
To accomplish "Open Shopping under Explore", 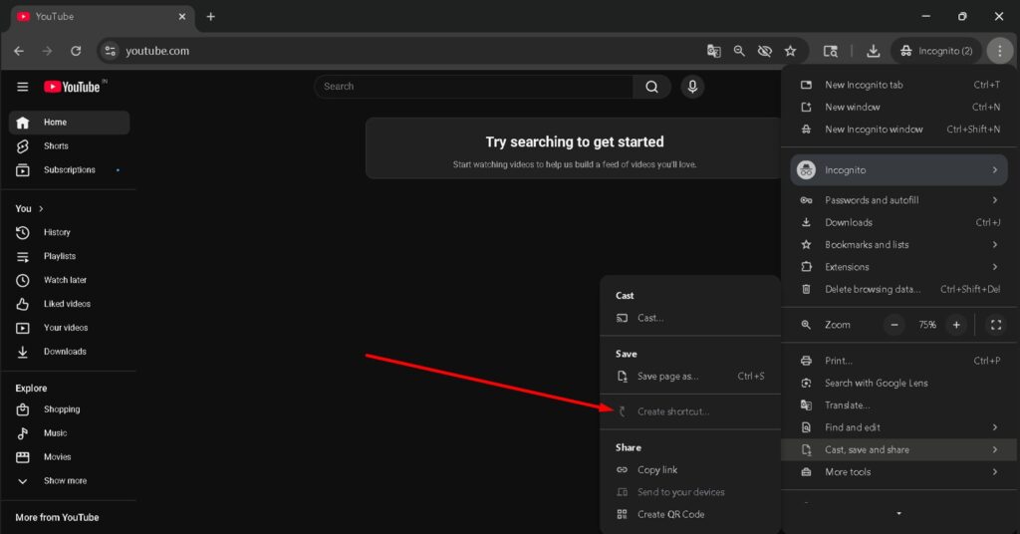I will tap(69, 409).
